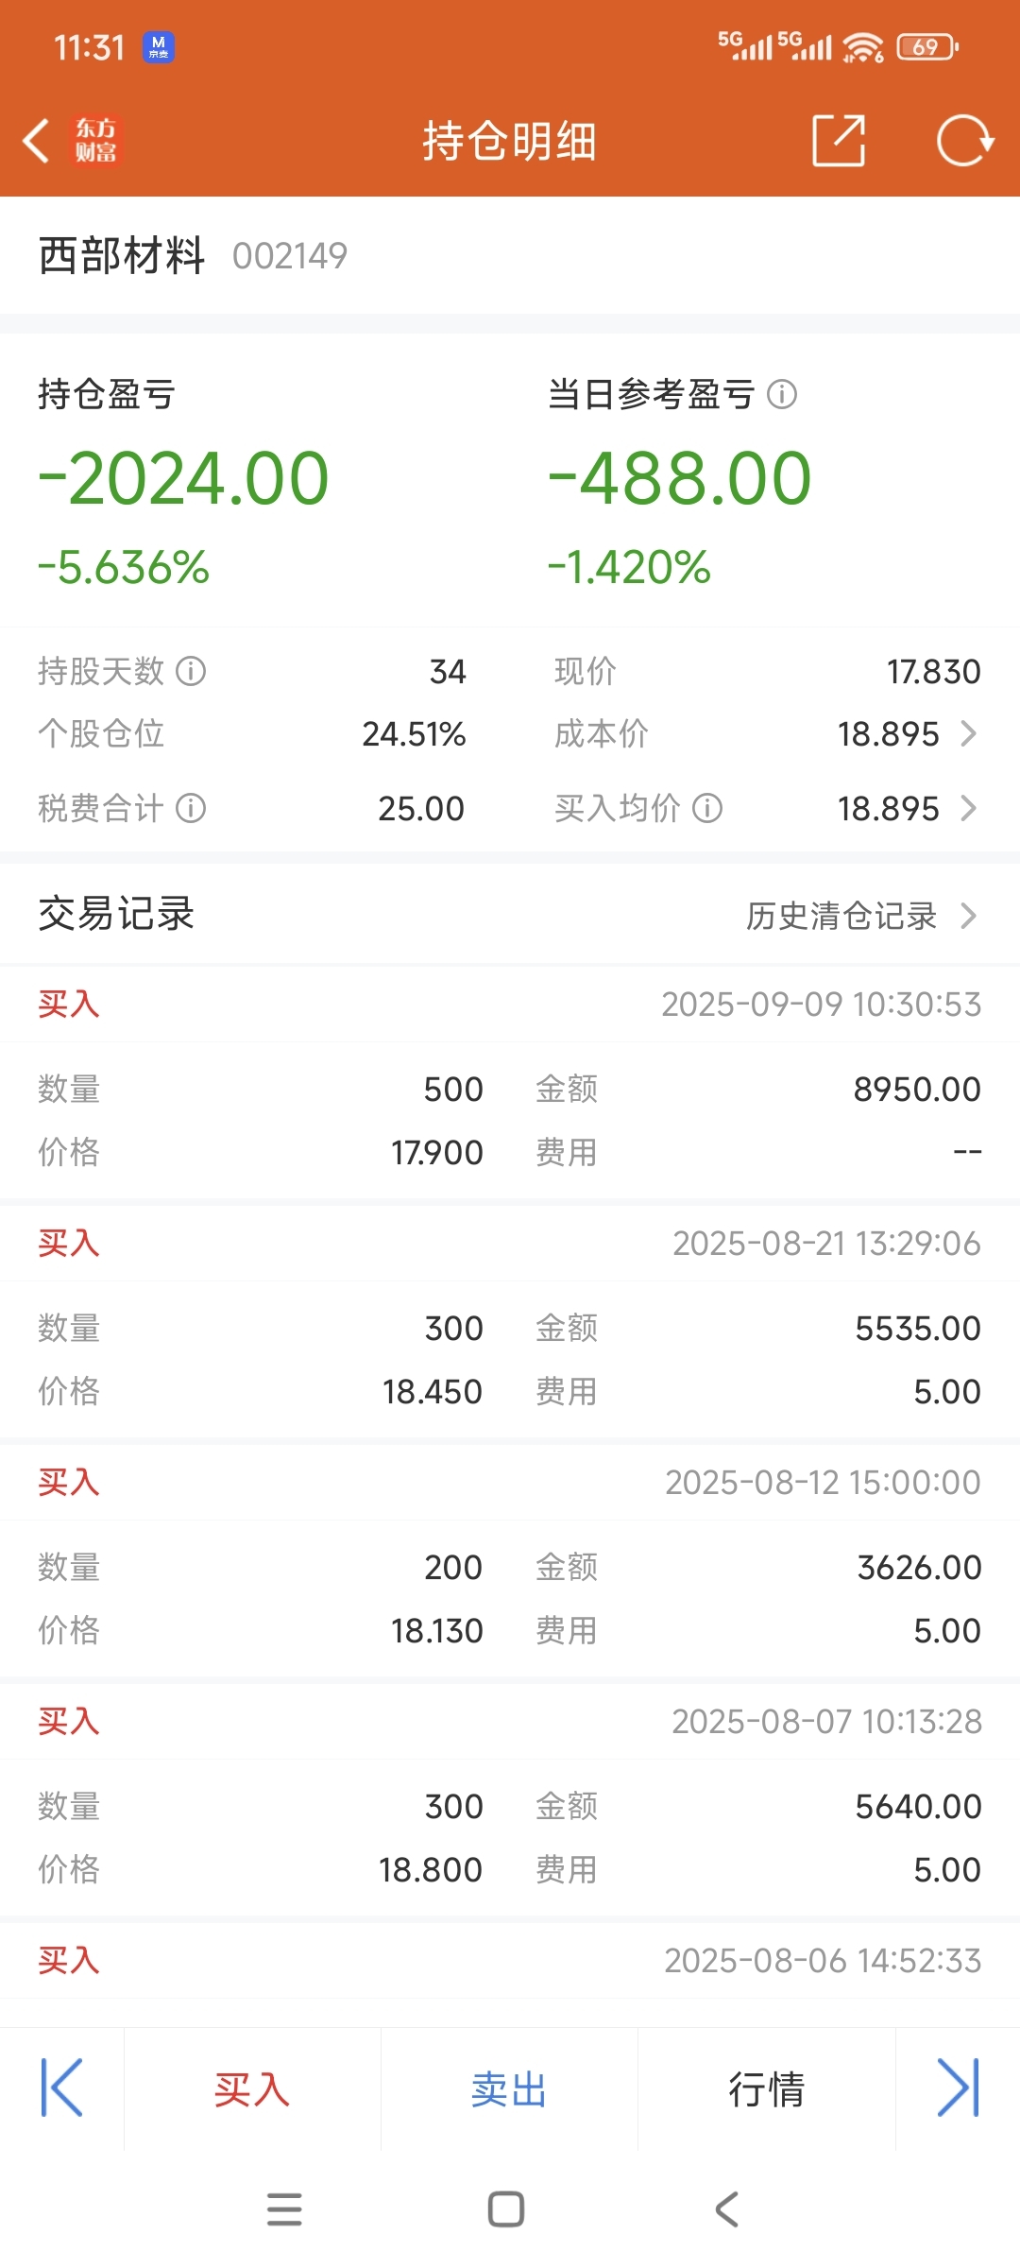
Task: Jump to next stock arrow icon
Action: coord(958,2088)
